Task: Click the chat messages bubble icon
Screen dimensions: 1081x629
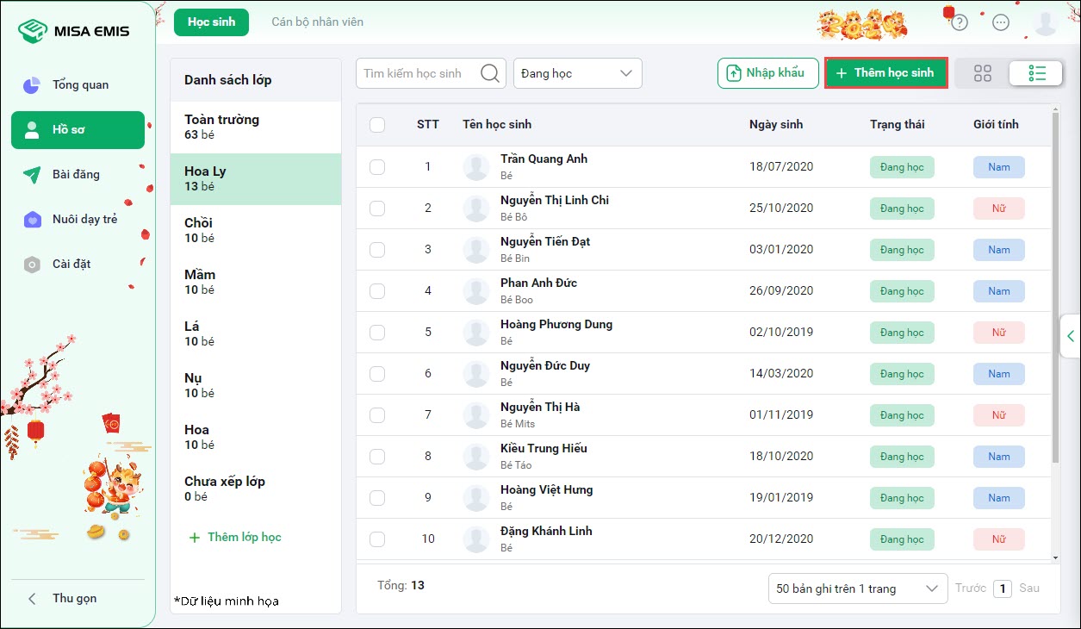Action: [1001, 23]
